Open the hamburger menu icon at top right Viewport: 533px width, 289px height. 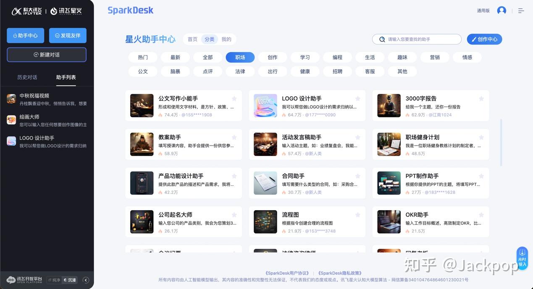click(521, 10)
